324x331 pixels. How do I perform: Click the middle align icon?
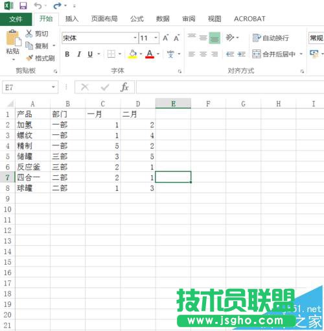[x=203, y=38]
